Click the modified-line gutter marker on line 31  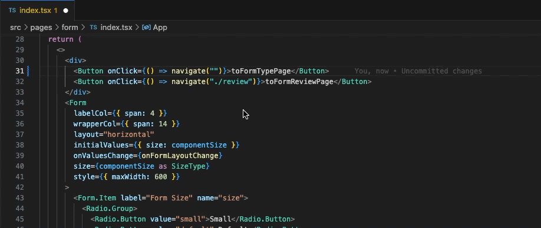click(x=28, y=71)
